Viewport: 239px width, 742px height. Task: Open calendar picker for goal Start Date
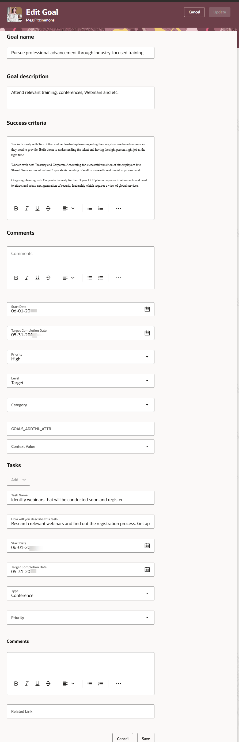147,309
